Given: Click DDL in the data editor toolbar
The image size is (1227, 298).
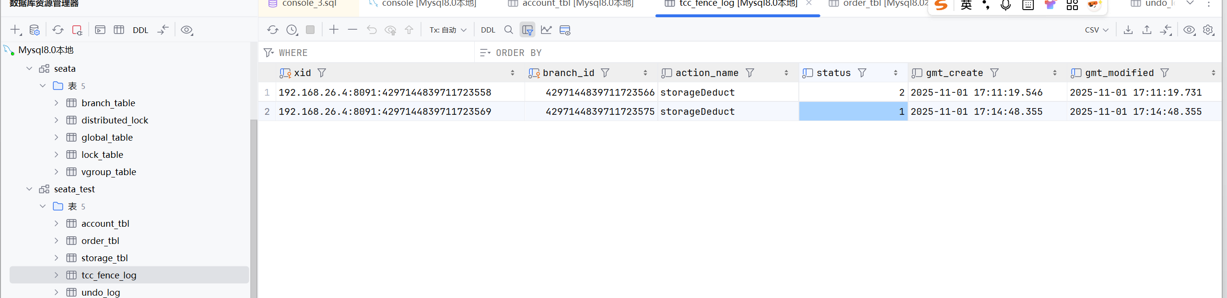Looking at the screenshot, I should (488, 30).
